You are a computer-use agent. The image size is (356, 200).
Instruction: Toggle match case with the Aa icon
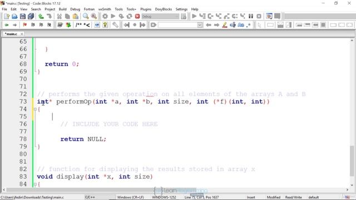[241, 25]
